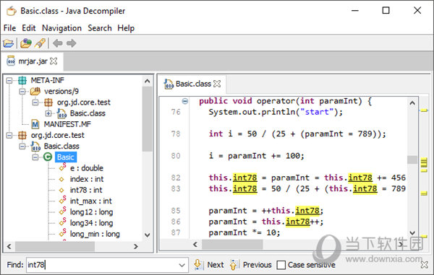Click the tree horizontal scroll left arrow
The height and width of the screenshot is (275, 434).
pyautogui.click(x=9, y=246)
